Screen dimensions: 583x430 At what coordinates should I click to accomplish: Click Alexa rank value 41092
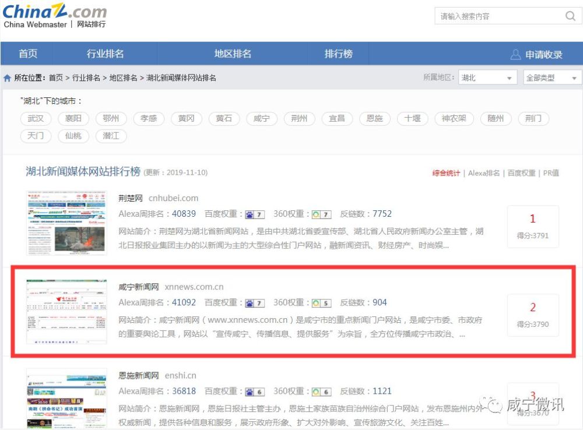[x=184, y=302]
